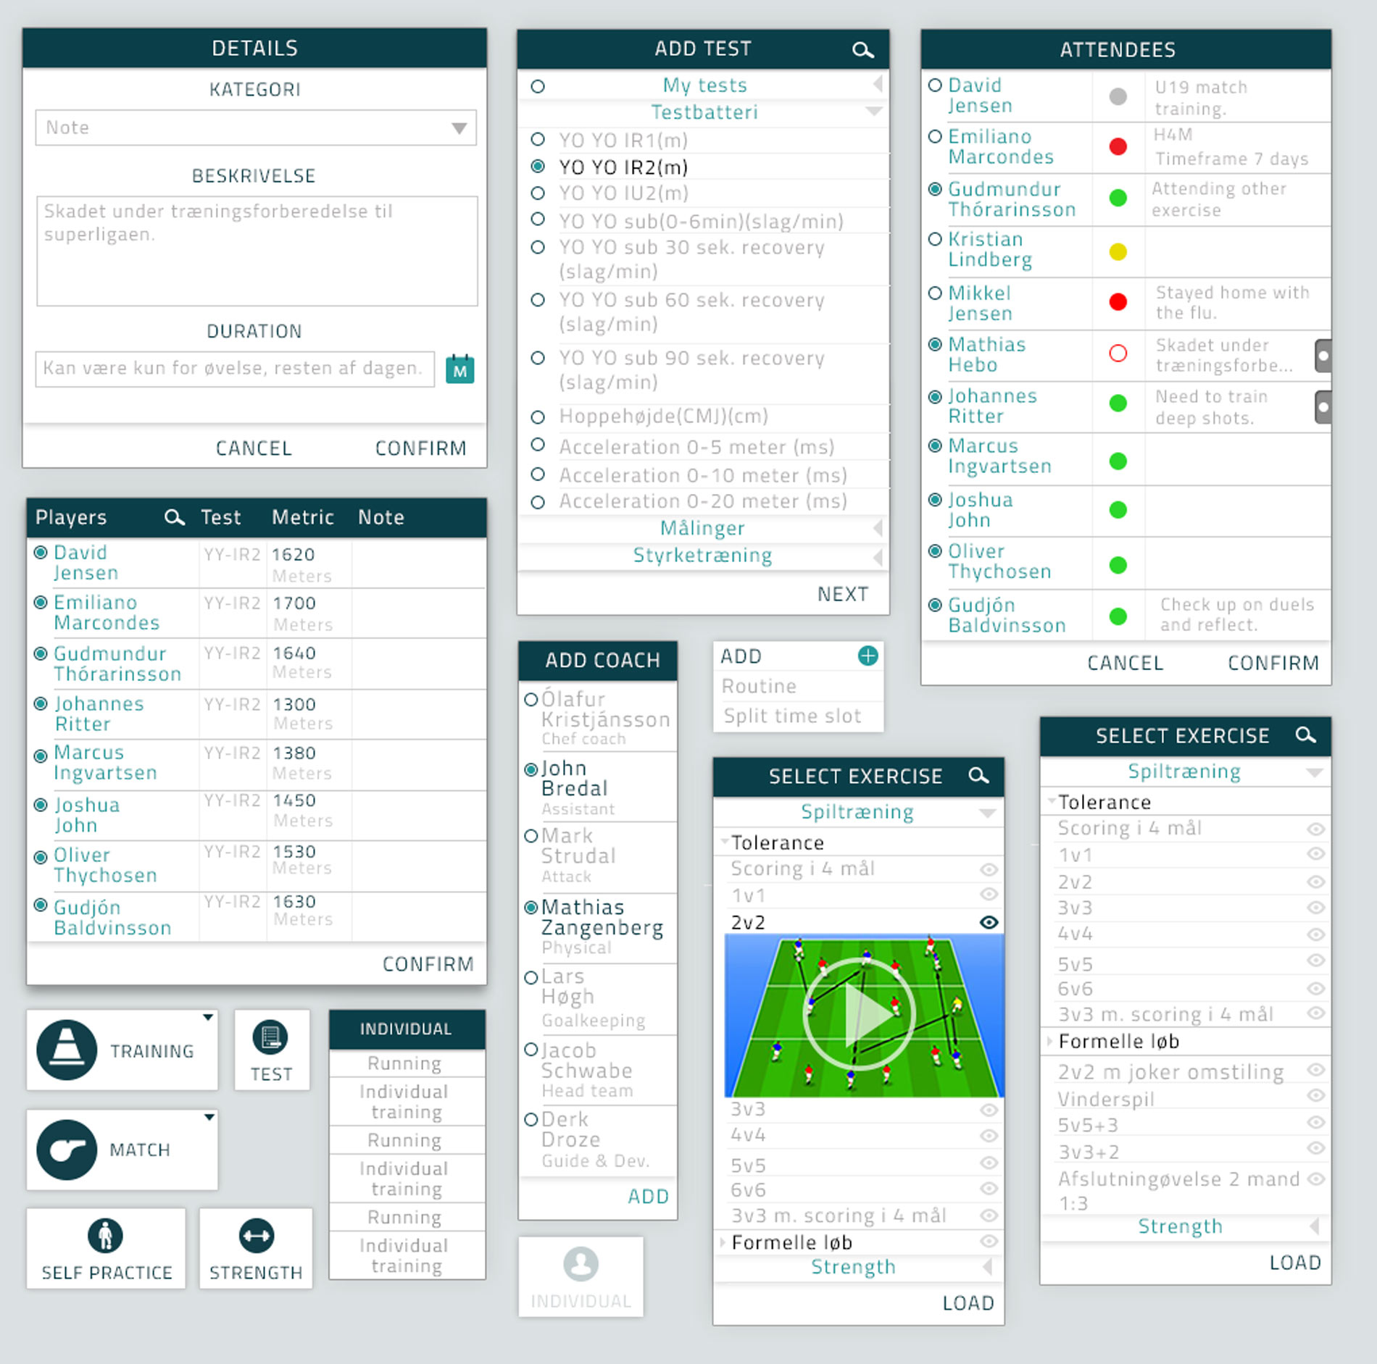This screenshot has height=1364, width=1377.
Task: Open the Match button dropdown arrow
Action: (x=209, y=1117)
